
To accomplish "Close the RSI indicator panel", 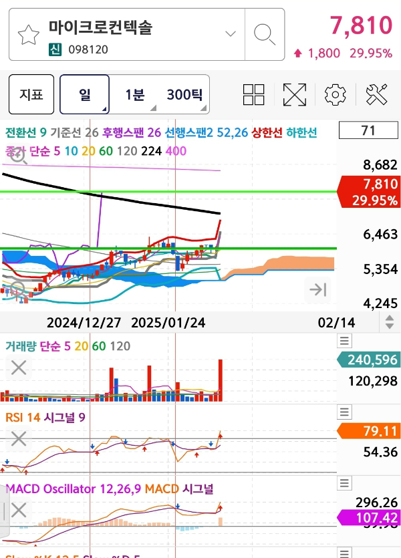I will click(19, 438).
